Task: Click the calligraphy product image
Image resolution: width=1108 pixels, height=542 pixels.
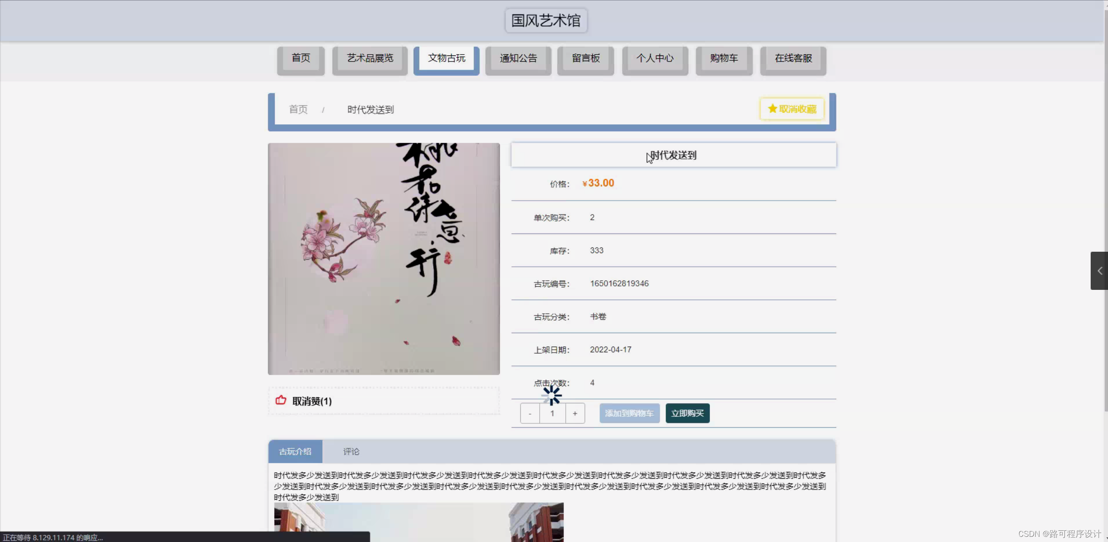Action: pos(384,259)
